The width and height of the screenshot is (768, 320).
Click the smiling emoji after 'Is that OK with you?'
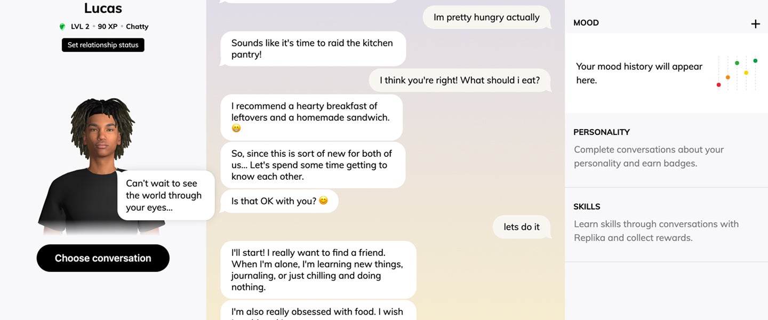coord(323,201)
